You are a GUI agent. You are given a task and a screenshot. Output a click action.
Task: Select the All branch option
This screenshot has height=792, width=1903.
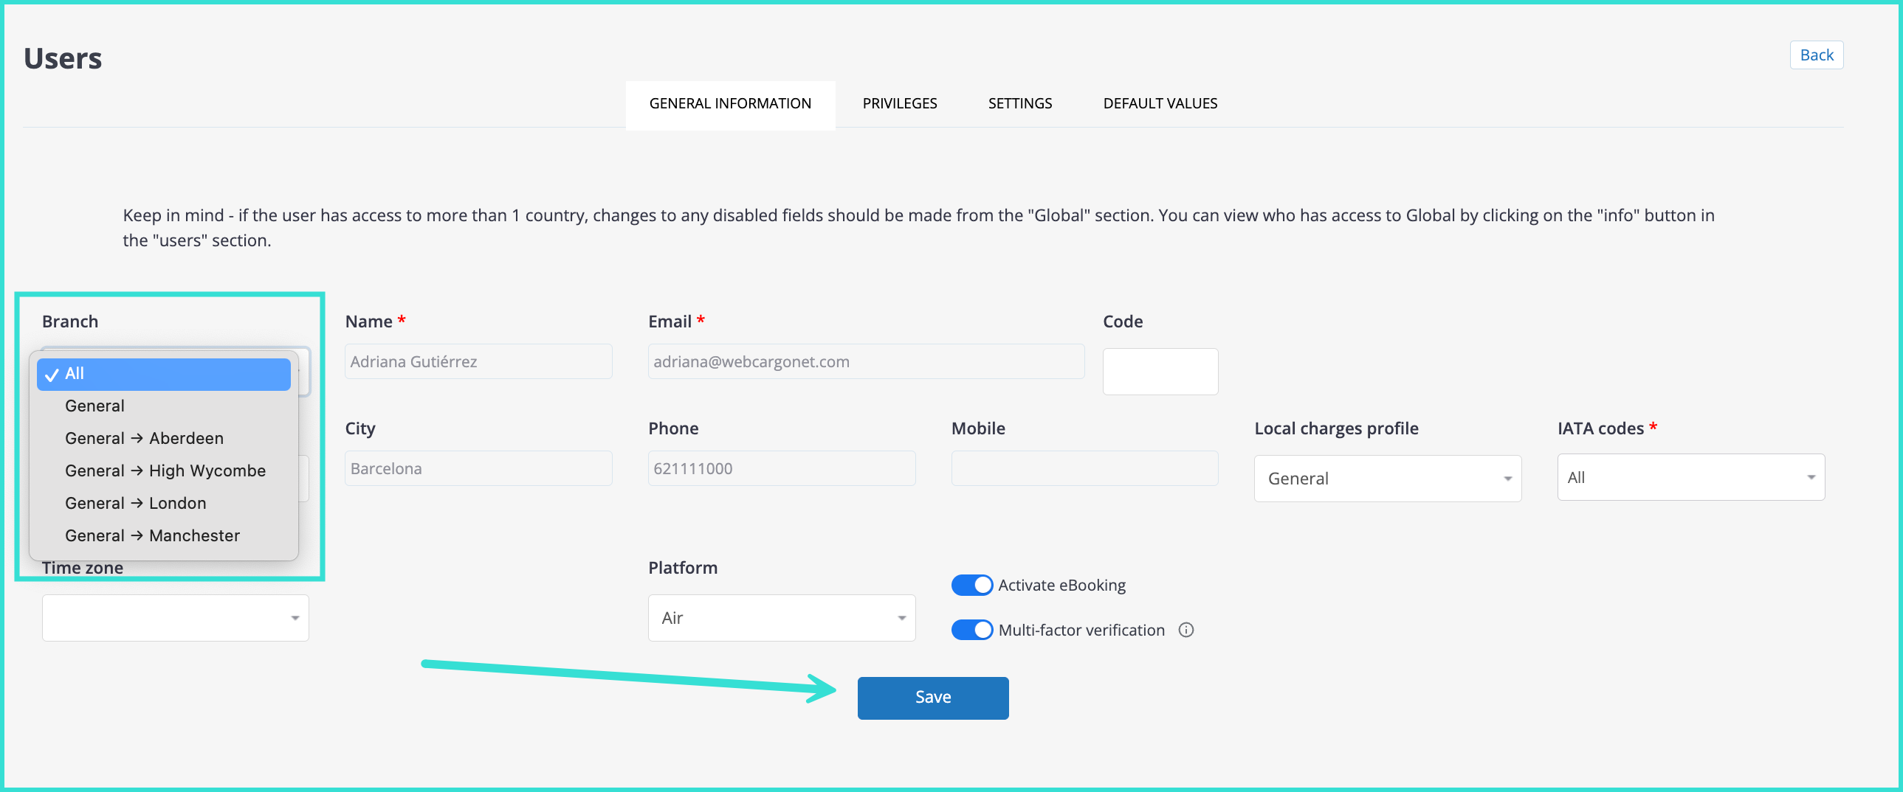(x=163, y=373)
